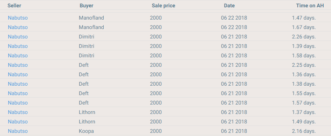Open Nabutso seller link in 1.55 days row
Screen dimensions: 331x136
18,93
